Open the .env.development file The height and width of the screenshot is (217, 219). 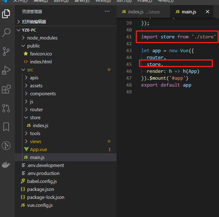pyautogui.click(x=45, y=165)
